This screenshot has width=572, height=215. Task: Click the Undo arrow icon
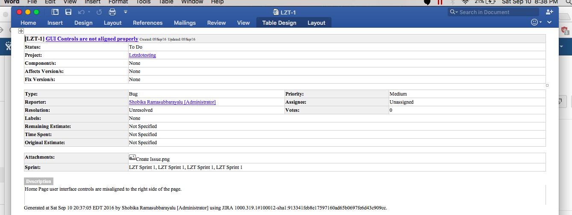pos(81,12)
